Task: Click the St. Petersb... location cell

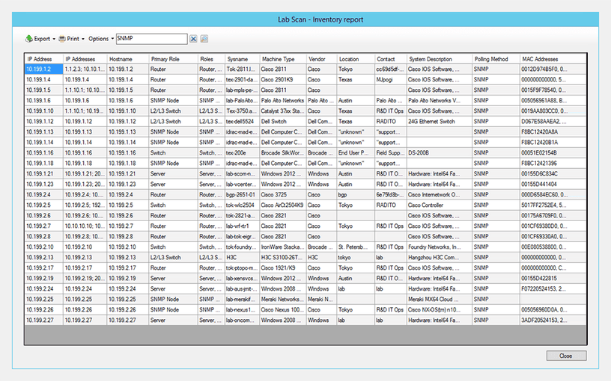Action: tap(356, 247)
